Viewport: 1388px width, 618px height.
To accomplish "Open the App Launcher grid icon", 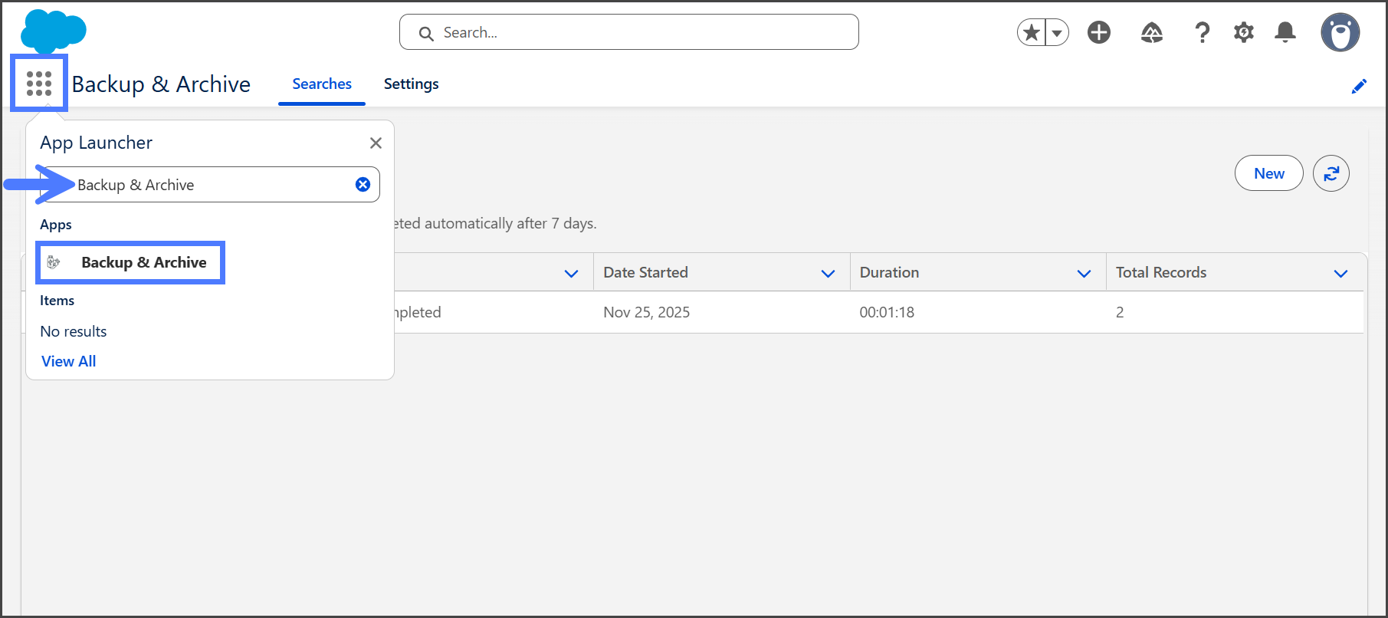I will click(38, 83).
